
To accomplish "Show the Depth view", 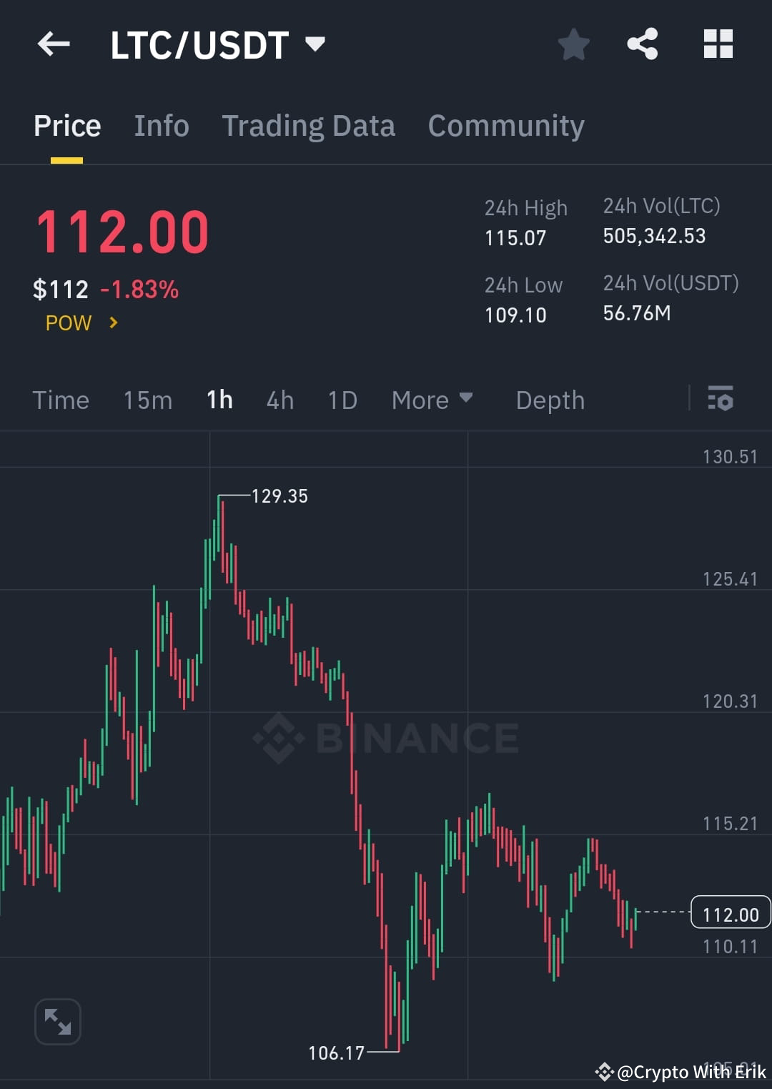I will pyautogui.click(x=550, y=400).
